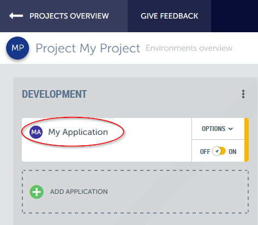Go to PROJECTS OVERVIEW
The width and height of the screenshot is (258, 225).
tap(69, 16)
